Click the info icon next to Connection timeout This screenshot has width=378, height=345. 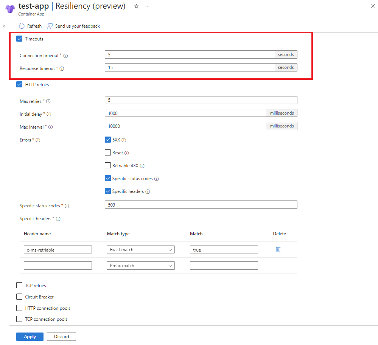(65, 55)
